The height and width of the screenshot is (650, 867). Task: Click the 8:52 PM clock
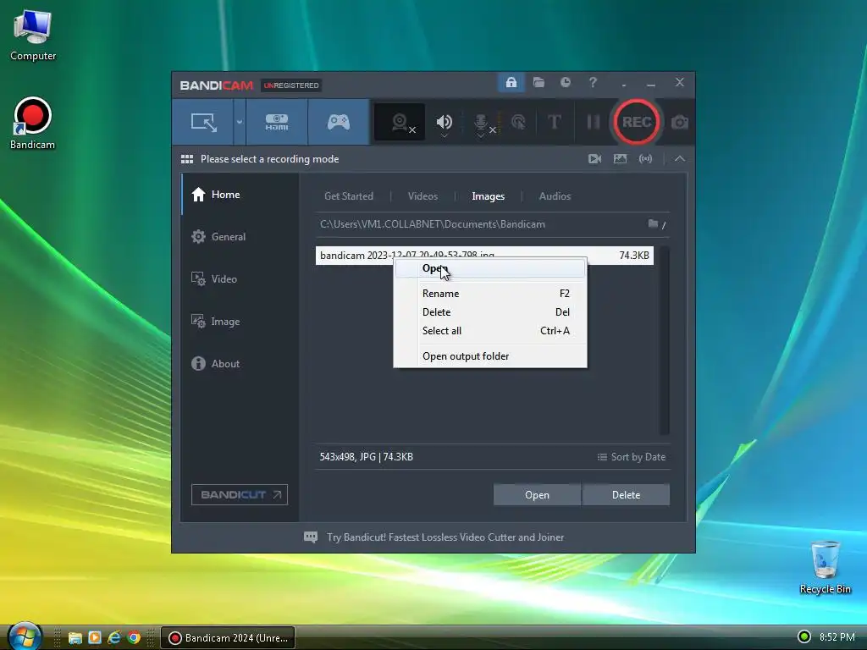pos(837,636)
